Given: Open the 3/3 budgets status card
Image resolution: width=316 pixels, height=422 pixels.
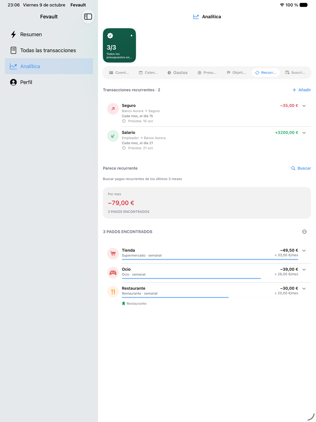Looking at the screenshot, I should (x=119, y=45).
